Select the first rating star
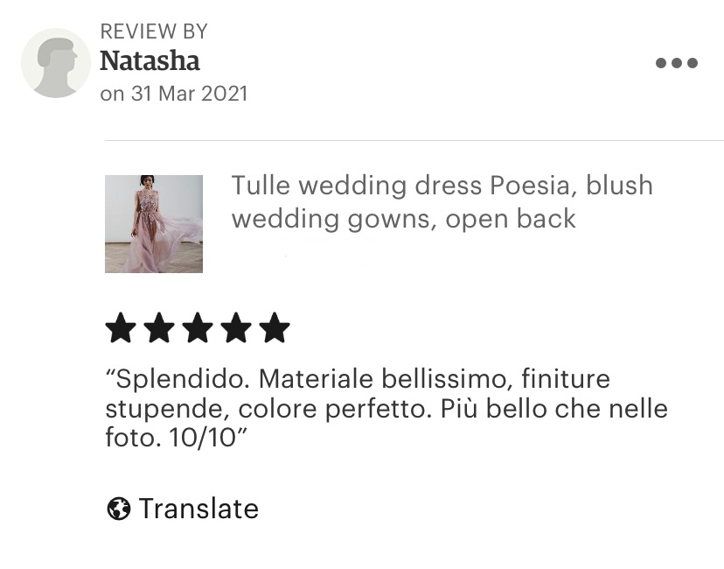724x569 pixels. pyautogui.click(x=121, y=327)
